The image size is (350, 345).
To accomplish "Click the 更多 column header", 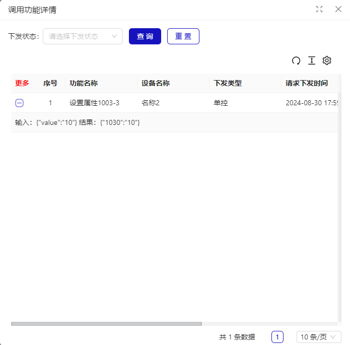I will [x=22, y=83].
